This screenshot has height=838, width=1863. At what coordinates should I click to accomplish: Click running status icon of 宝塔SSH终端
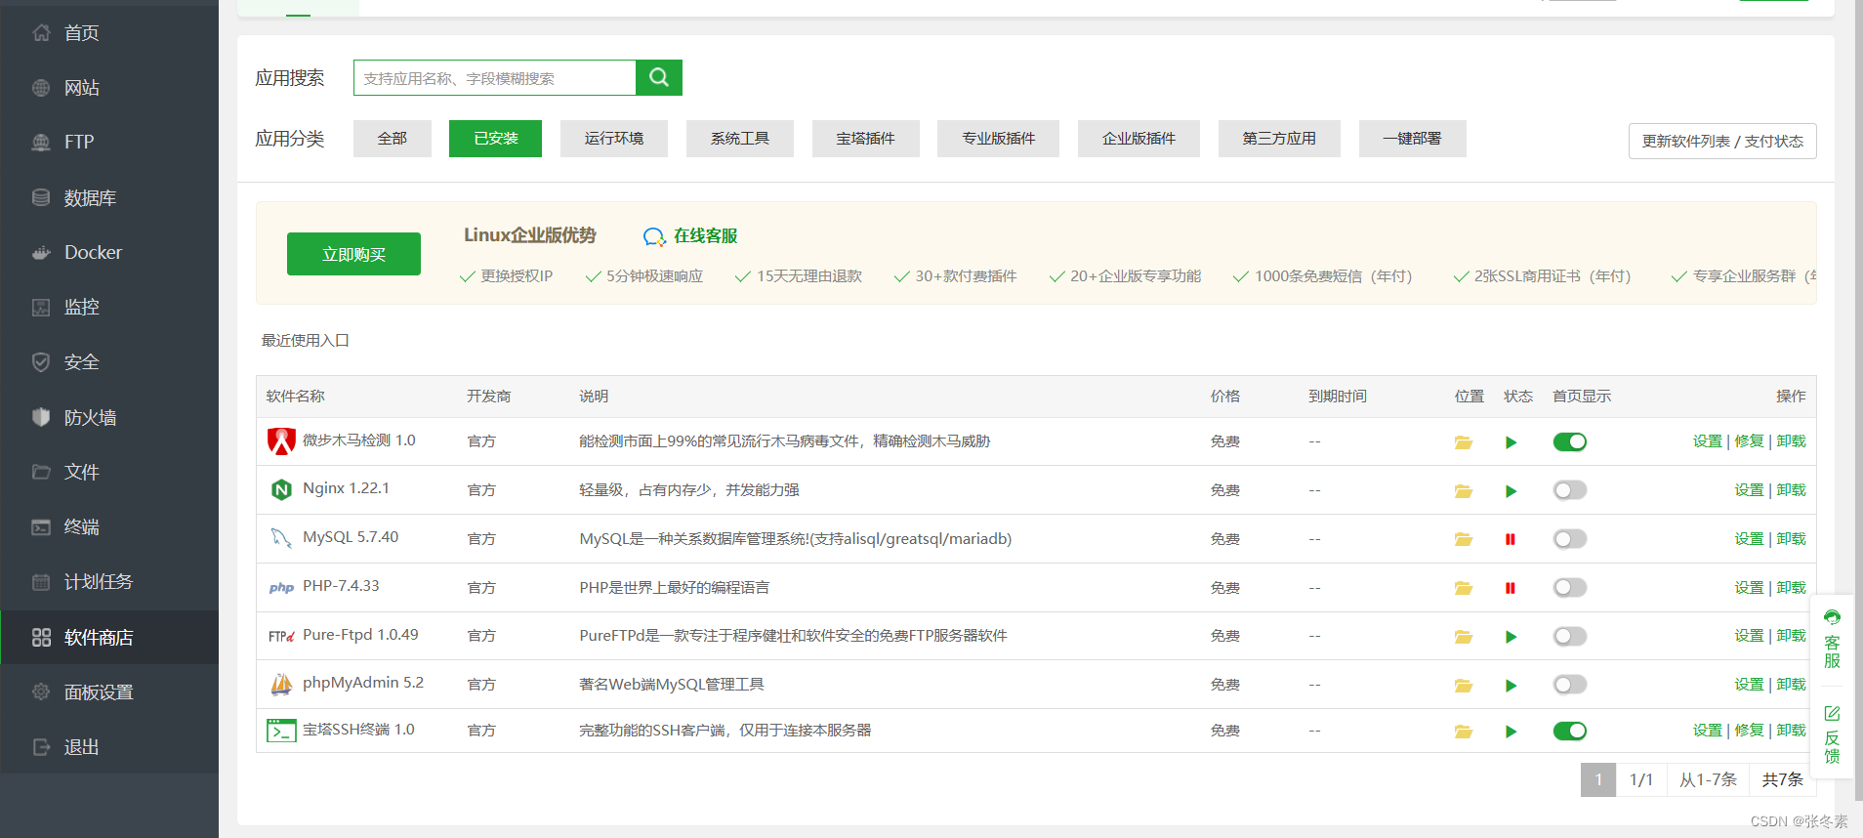[1511, 732]
